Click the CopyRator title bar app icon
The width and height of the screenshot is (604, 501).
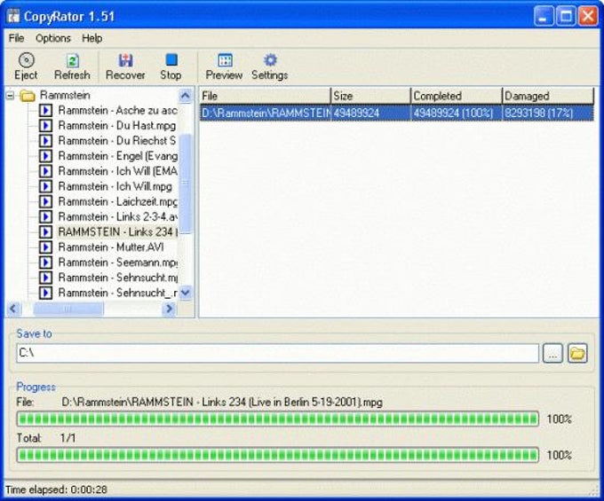click(13, 16)
